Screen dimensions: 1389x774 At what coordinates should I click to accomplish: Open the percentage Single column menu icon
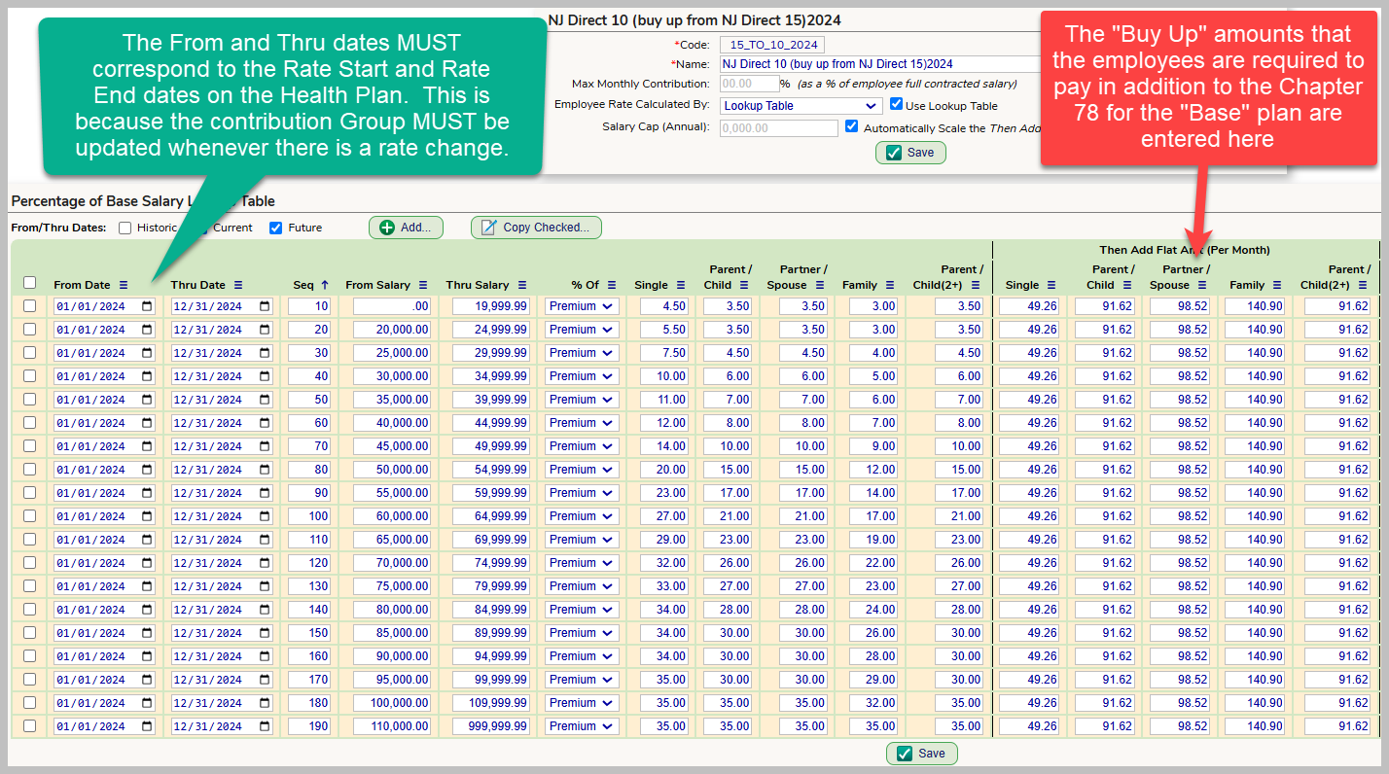coord(680,285)
